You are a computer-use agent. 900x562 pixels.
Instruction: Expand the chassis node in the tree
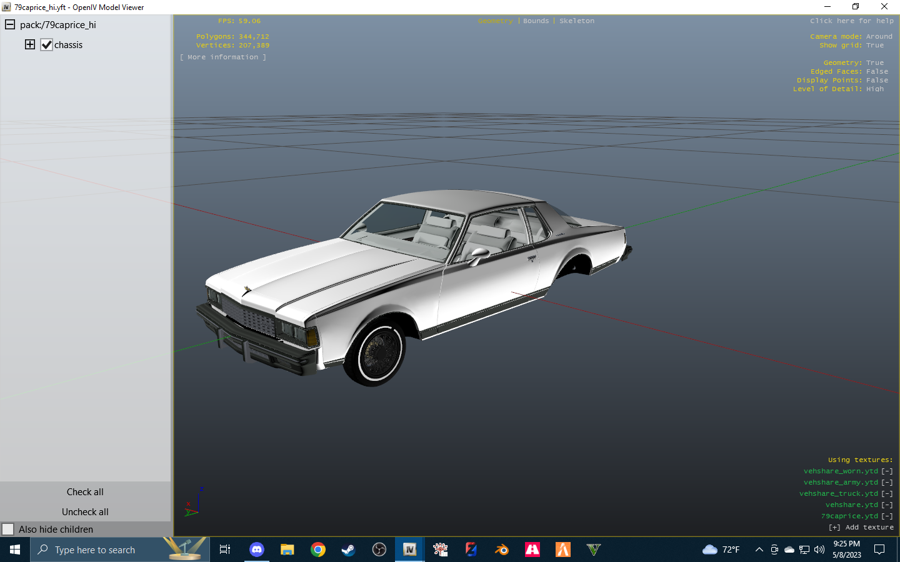[29, 44]
